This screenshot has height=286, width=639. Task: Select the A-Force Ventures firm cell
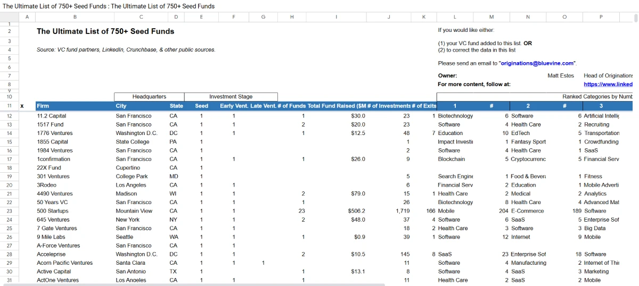(75, 246)
